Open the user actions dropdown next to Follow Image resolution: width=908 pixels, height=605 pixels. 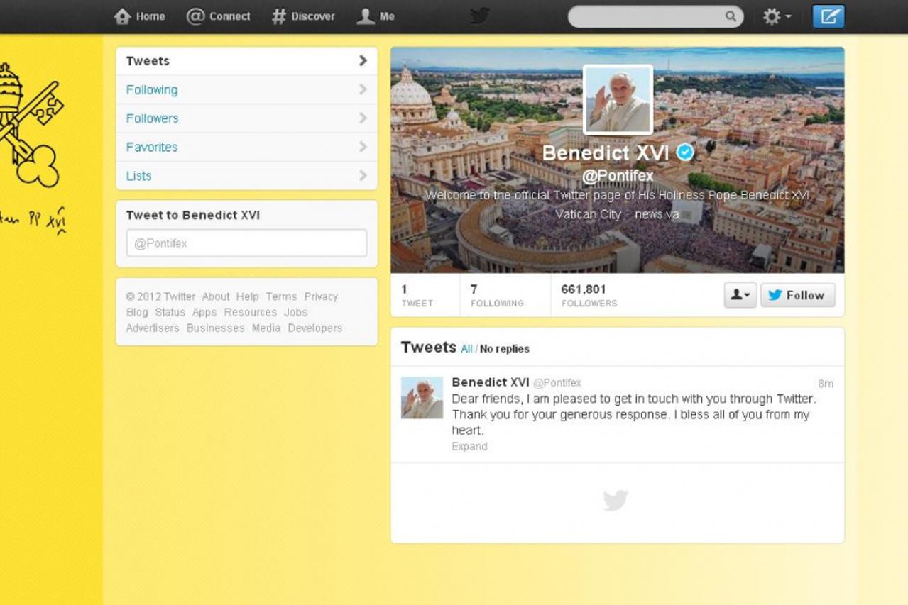pyautogui.click(x=740, y=295)
